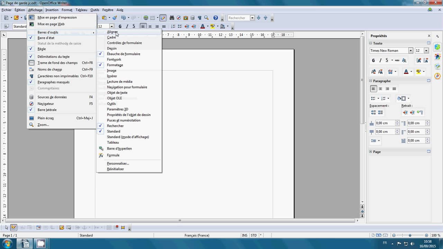Image resolution: width=443 pixels, height=249 pixels.
Task: Open the Navigator compass icon in toolbar
Action: click(179, 18)
